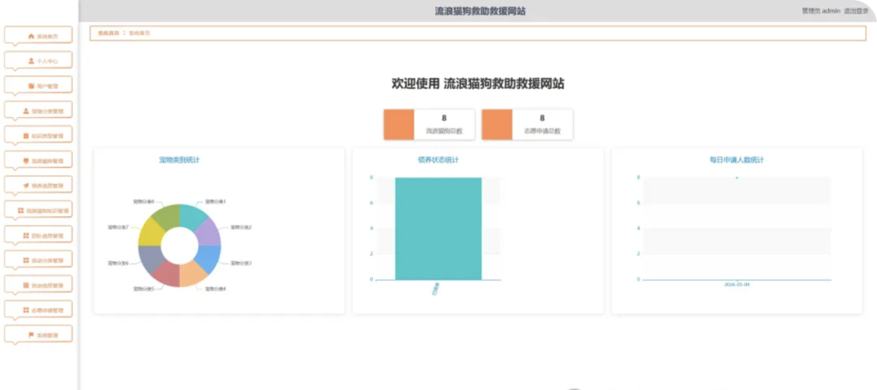Click the 宠物分类5 pie label

[x=143, y=289]
